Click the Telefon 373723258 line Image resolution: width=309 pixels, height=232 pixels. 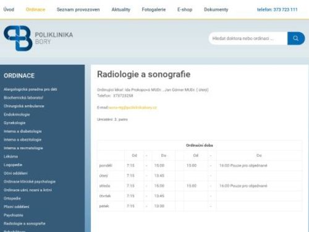point(115,96)
